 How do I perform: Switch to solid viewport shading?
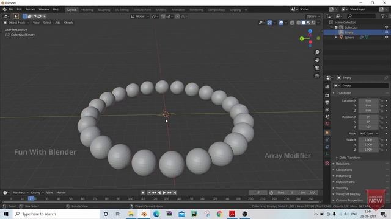[304, 23]
